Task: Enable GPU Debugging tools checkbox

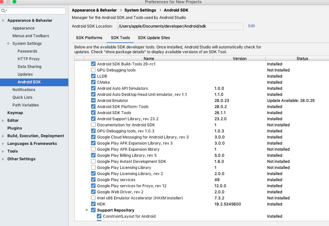Action: tap(93, 70)
